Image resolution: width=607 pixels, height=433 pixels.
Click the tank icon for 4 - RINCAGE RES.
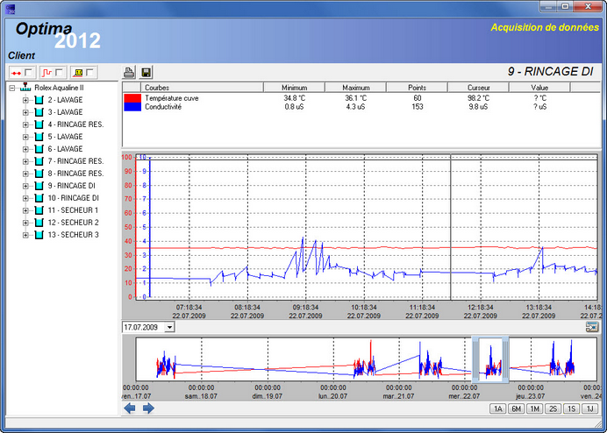(x=39, y=124)
